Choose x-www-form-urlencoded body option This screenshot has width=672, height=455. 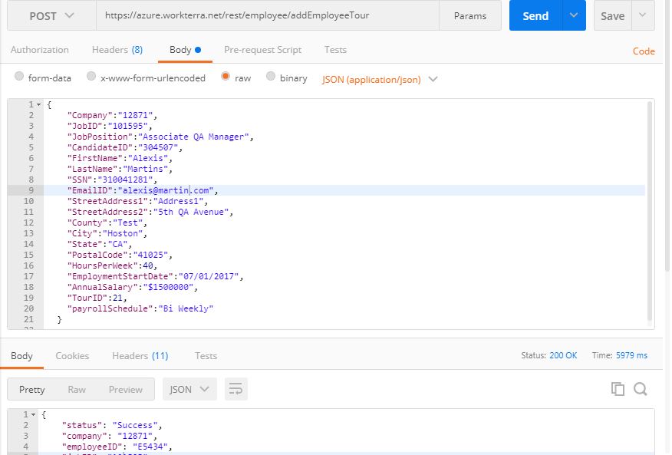tap(91, 77)
